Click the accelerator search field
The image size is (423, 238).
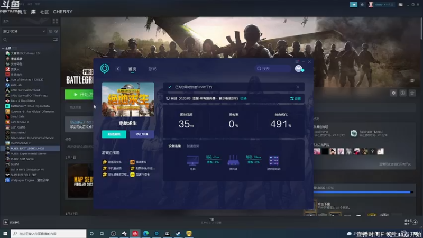pos(273,69)
